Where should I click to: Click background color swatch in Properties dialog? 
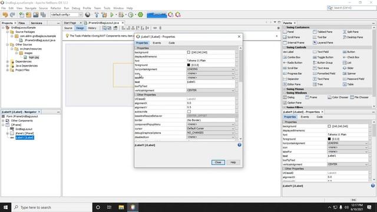188,52
